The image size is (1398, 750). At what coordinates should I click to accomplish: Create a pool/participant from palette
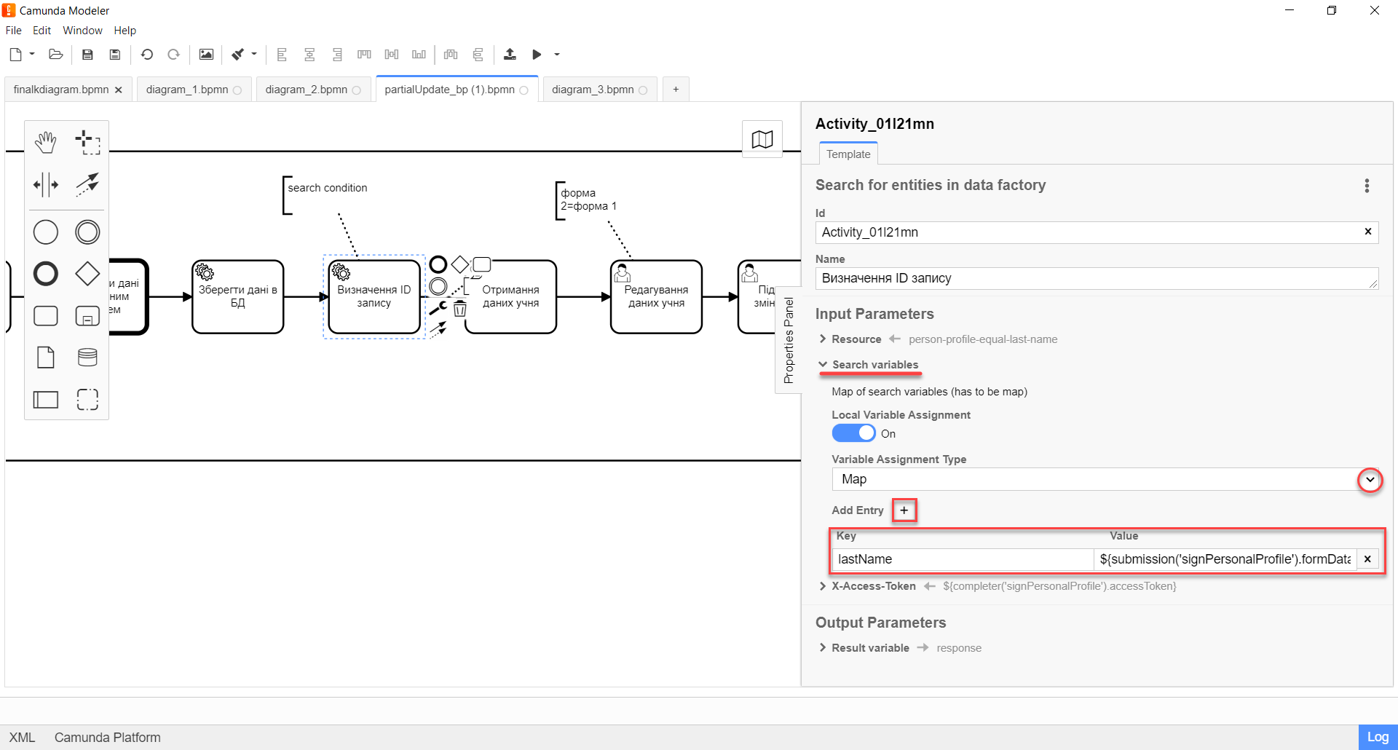coord(46,399)
